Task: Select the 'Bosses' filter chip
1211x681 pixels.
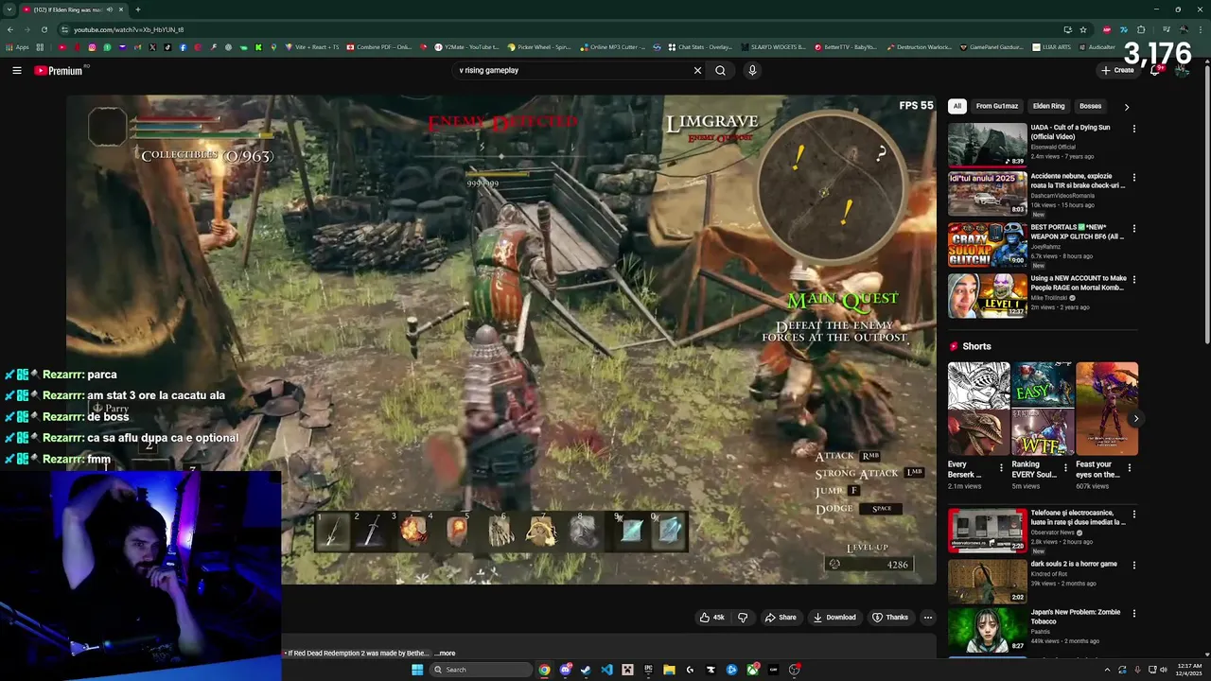Action: click(x=1090, y=106)
